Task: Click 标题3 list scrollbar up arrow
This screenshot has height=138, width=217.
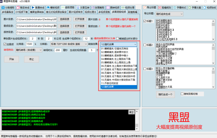Action: coord(213,69)
